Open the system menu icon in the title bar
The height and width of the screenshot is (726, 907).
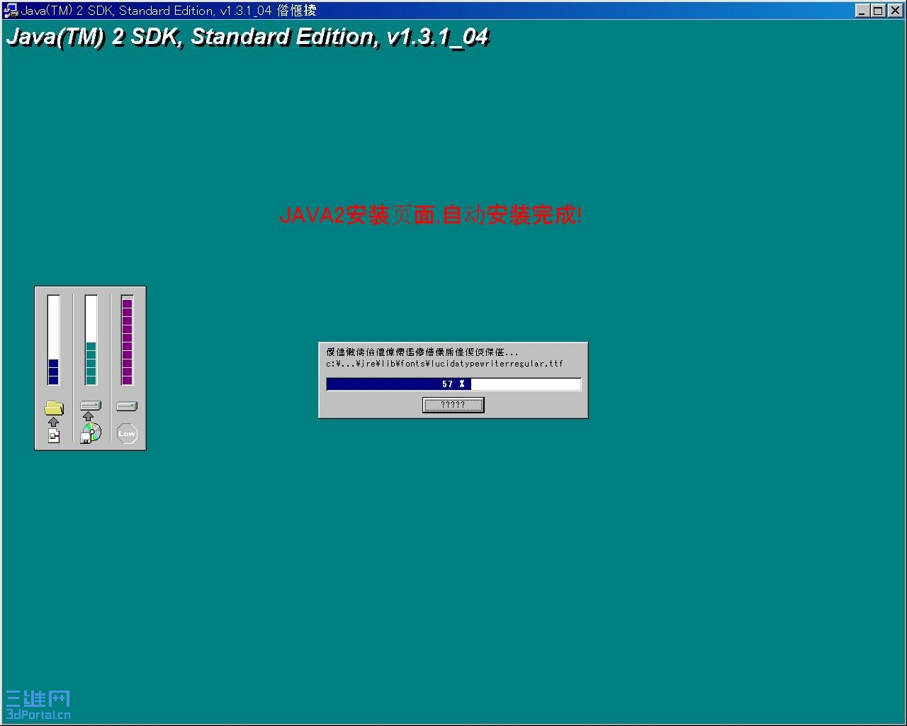coord(11,11)
